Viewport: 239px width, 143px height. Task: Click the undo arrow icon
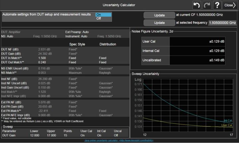(197, 5)
